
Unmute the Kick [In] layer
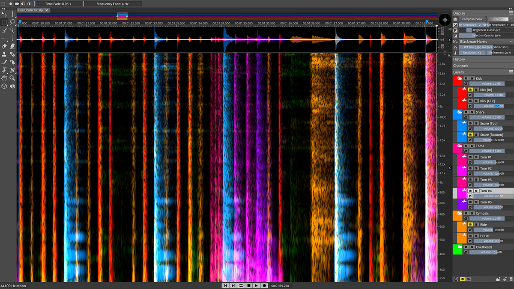(470, 89)
